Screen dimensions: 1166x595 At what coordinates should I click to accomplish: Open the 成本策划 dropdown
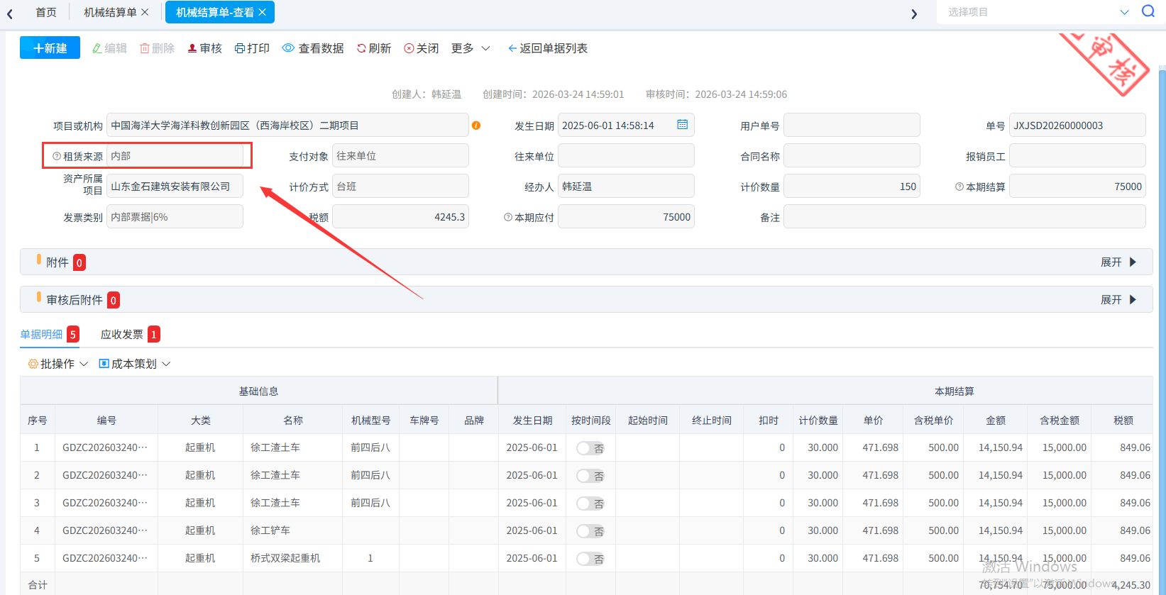click(135, 364)
